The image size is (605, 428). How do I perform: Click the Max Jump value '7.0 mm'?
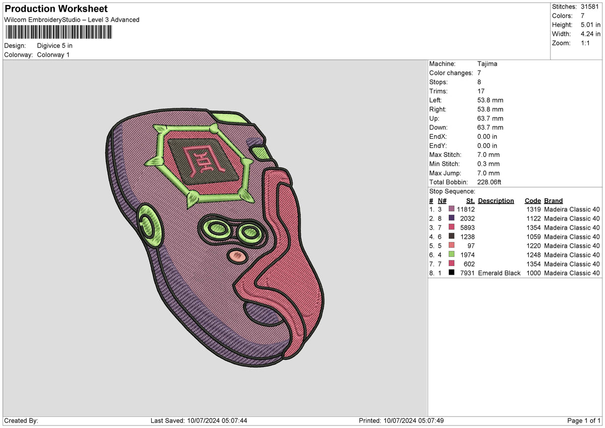(x=489, y=173)
